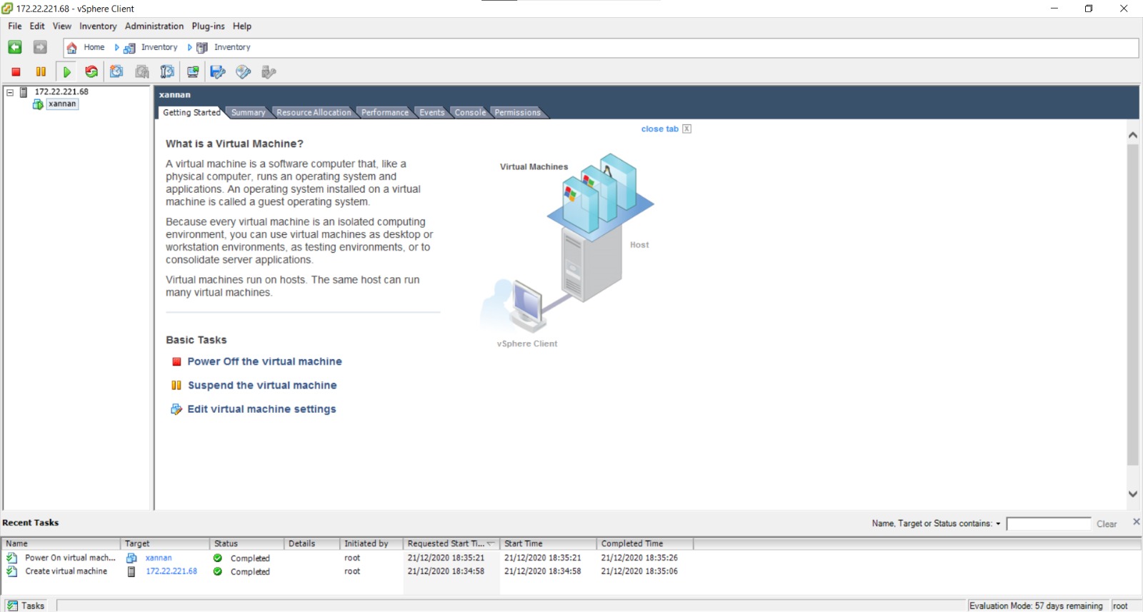Click the red Power Off toolbar icon
The image size is (1143, 612).
point(16,71)
